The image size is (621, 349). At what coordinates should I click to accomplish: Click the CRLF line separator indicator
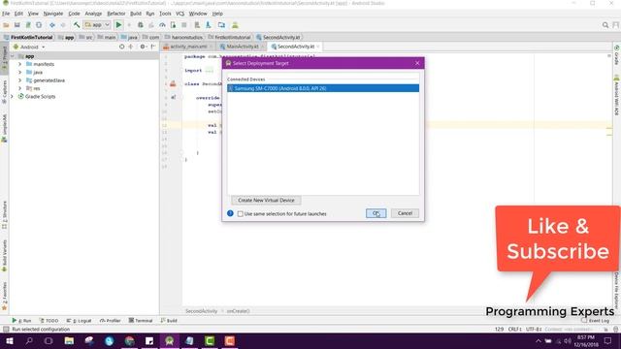(x=514, y=330)
